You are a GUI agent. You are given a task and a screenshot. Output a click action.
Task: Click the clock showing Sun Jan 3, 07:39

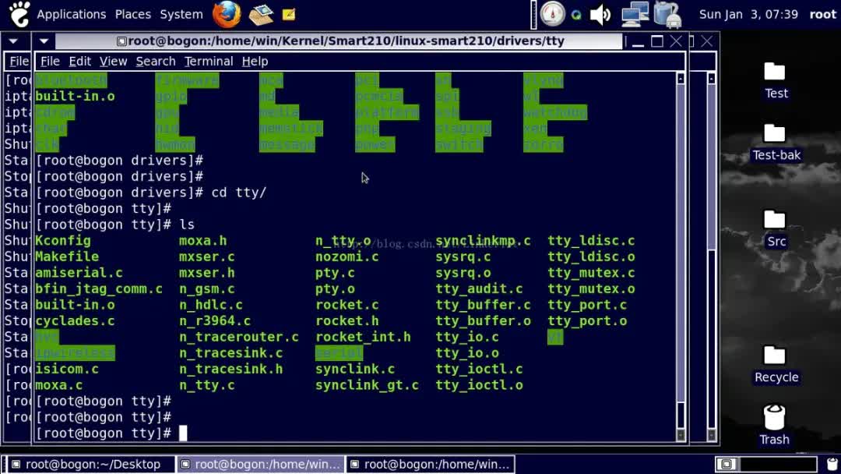pos(751,13)
